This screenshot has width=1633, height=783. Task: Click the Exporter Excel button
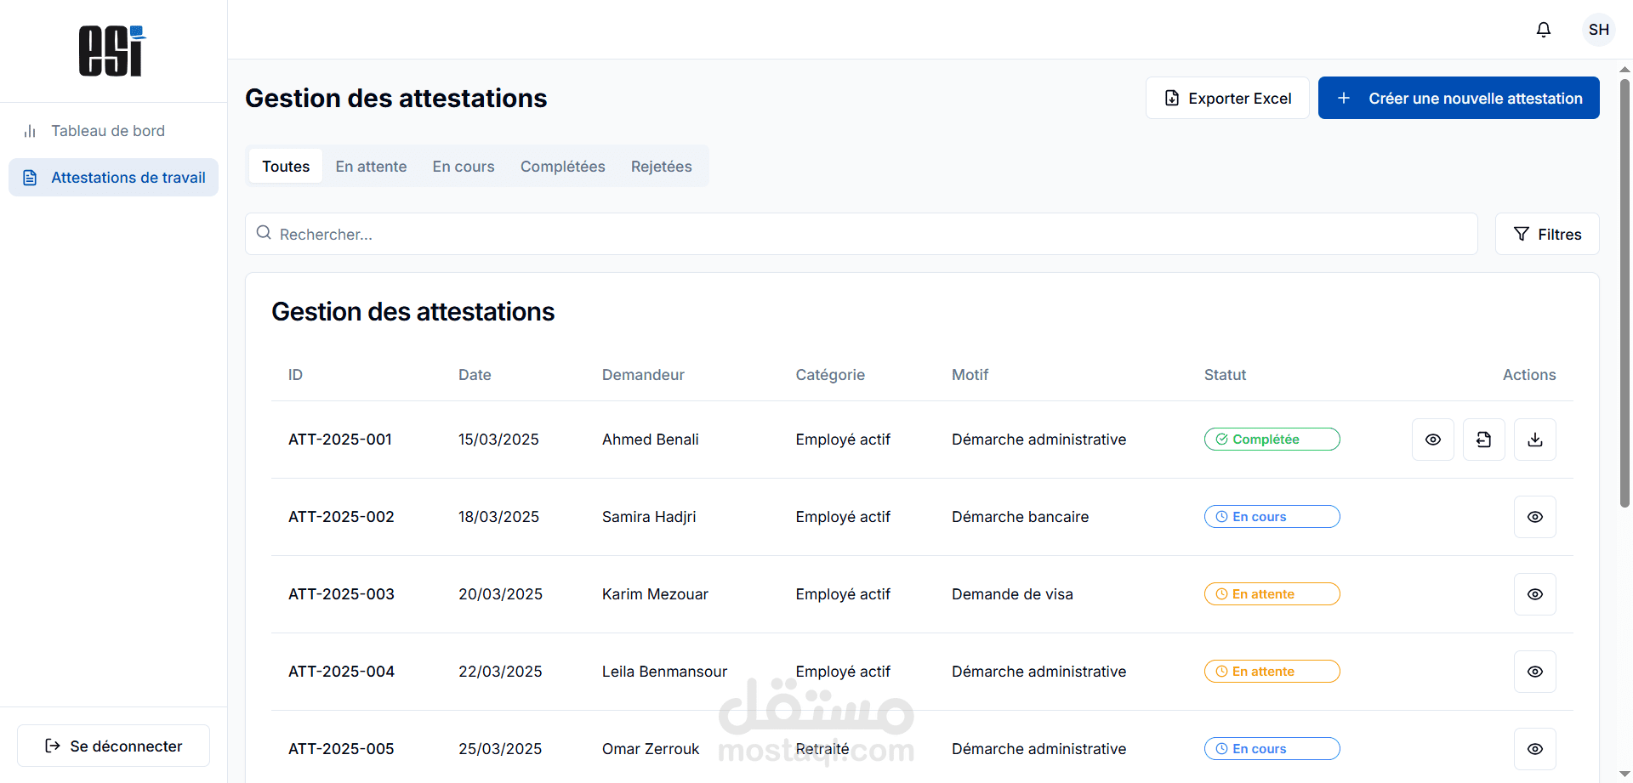(1227, 98)
